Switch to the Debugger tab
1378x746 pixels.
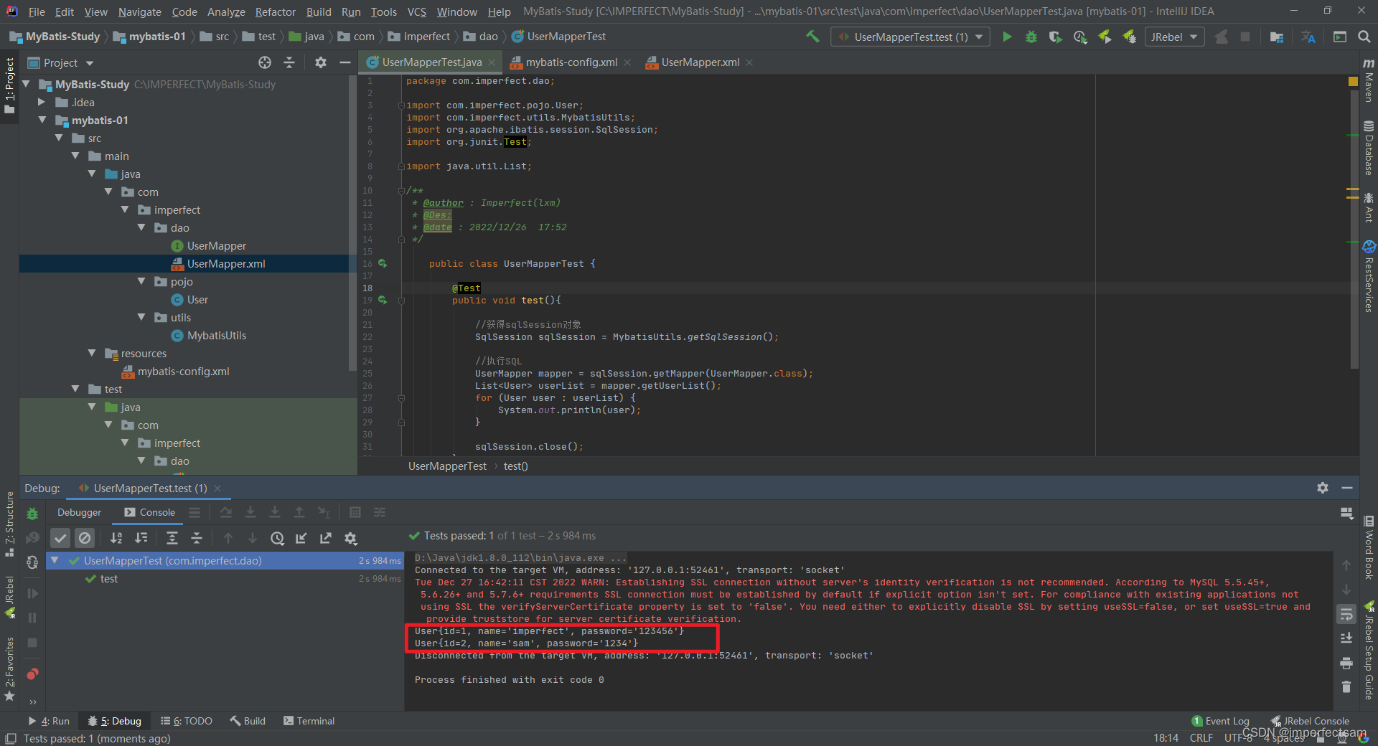pyautogui.click(x=79, y=512)
